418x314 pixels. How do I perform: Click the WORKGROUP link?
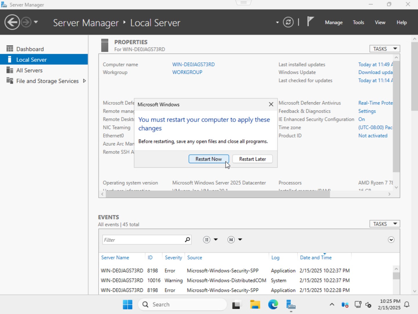click(x=187, y=72)
